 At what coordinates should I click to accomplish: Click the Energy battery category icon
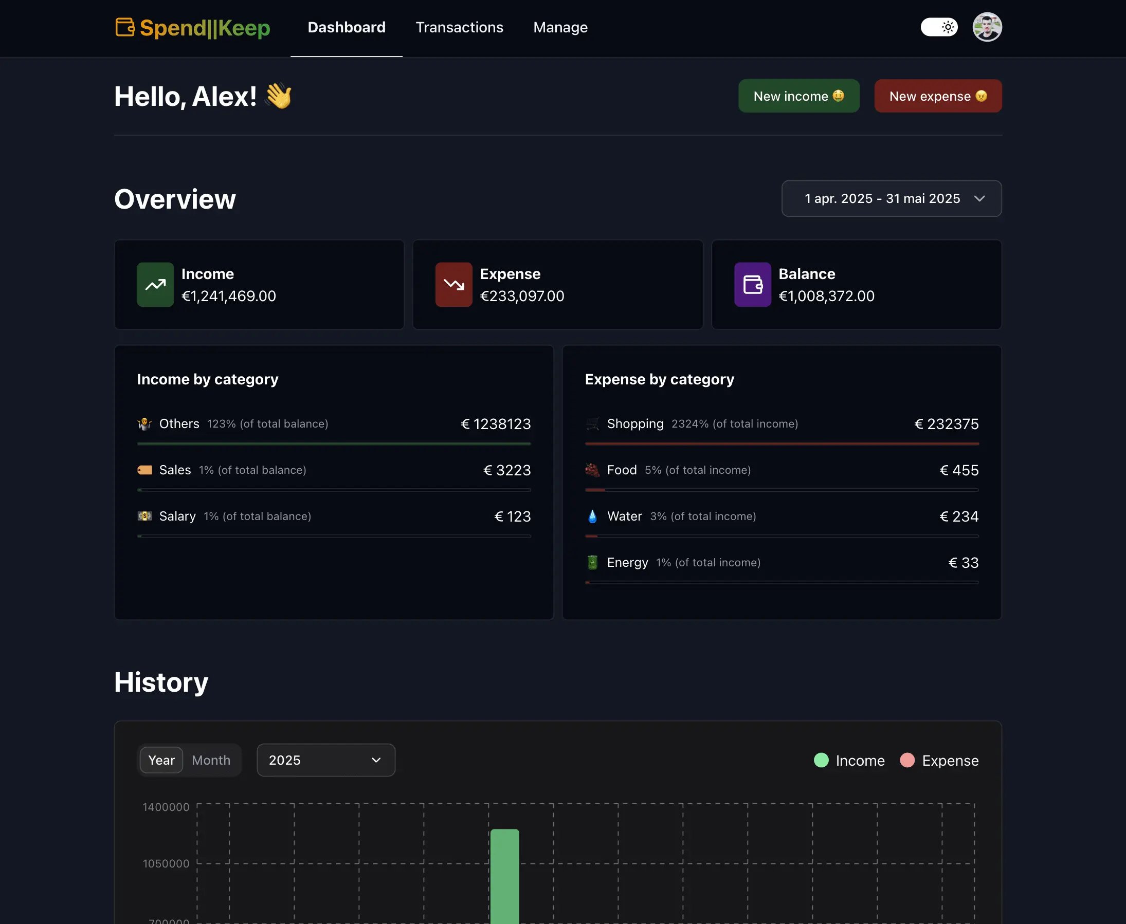tap(592, 563)
